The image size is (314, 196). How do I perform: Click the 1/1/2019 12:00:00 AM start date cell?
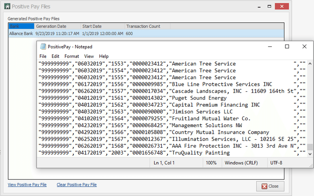tap(103, 34)
